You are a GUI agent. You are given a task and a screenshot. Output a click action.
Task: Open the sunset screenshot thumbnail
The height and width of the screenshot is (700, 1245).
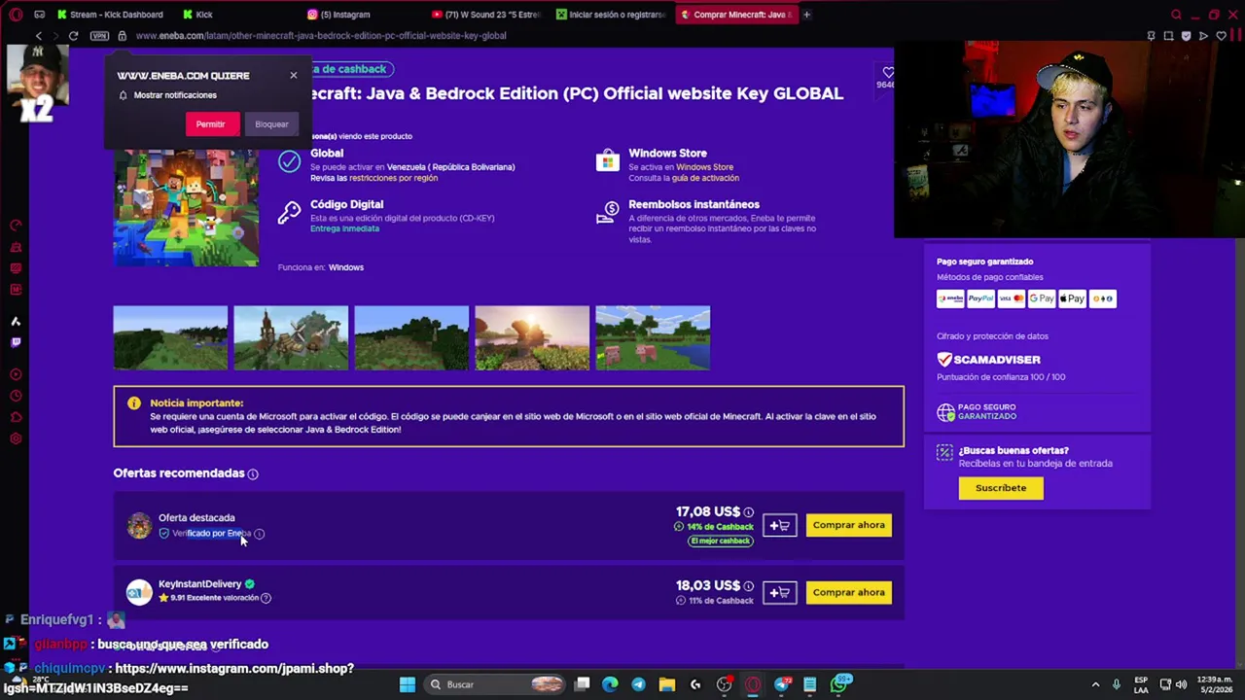(x=532, y=337)
